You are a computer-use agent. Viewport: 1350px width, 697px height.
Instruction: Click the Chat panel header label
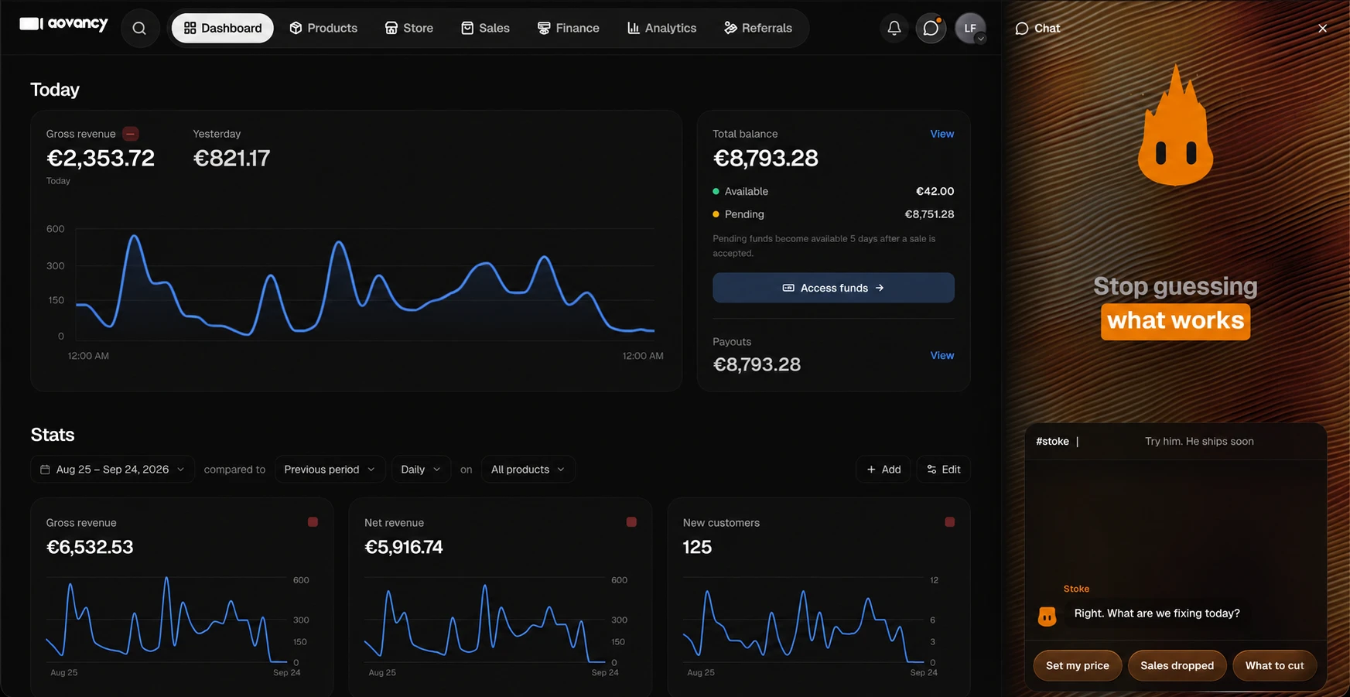click(x=1037, y=28)
